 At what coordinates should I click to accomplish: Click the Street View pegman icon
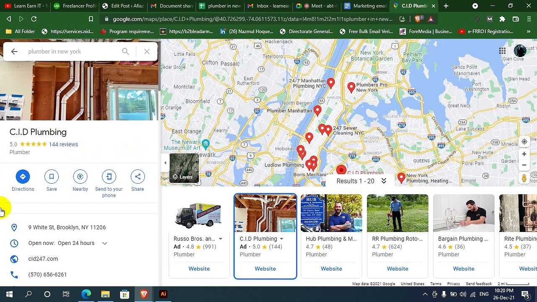click(x=524, y=178)
